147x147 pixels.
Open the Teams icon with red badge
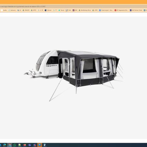click(x=35, y=145)
